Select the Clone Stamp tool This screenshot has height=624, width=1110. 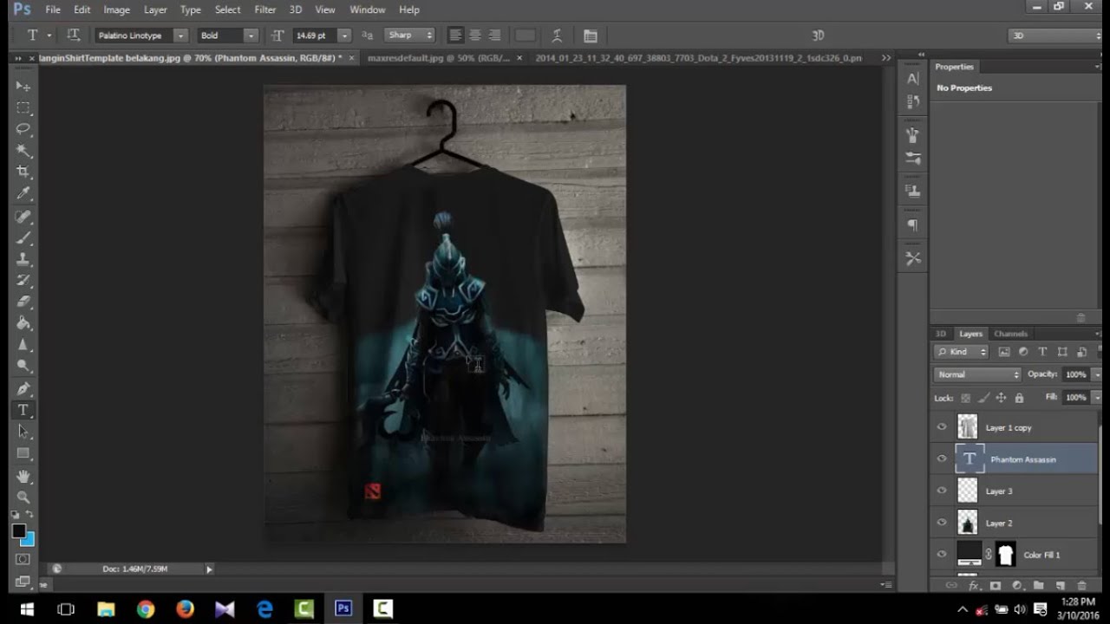[23, 259]
